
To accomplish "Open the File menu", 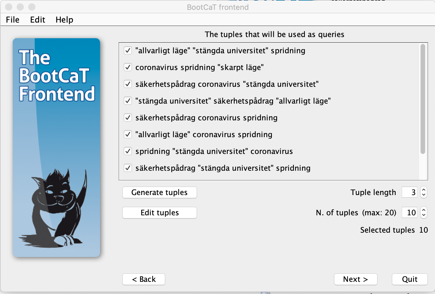I will [x=13, y=20].
